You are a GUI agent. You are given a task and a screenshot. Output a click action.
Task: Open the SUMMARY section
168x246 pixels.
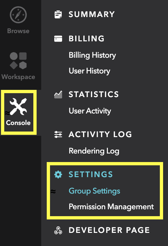(92, 14)
